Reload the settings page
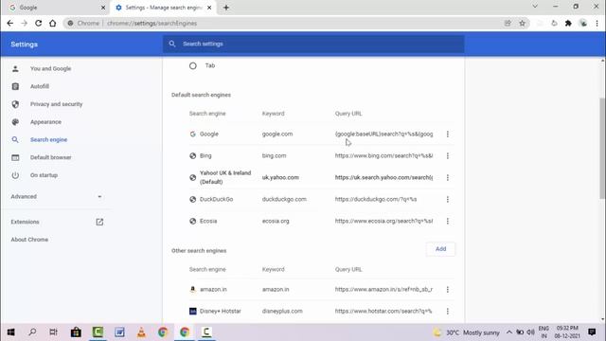The width and height of the screenshot is (606, 341). (38, 23)
